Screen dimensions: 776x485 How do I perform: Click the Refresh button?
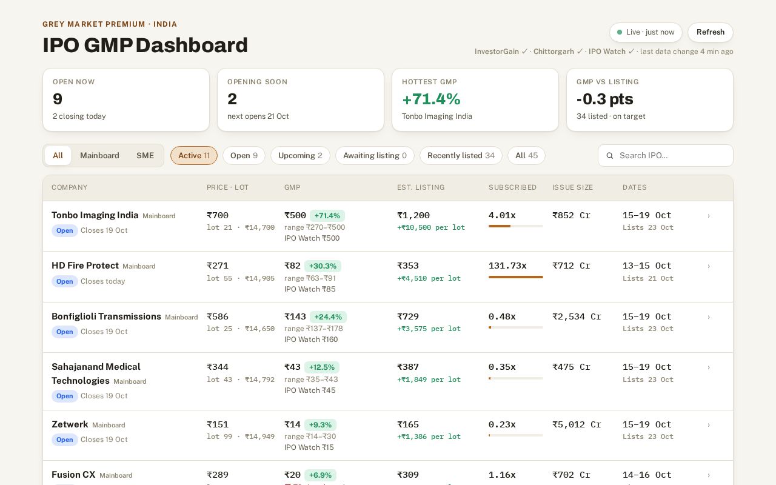711,32
